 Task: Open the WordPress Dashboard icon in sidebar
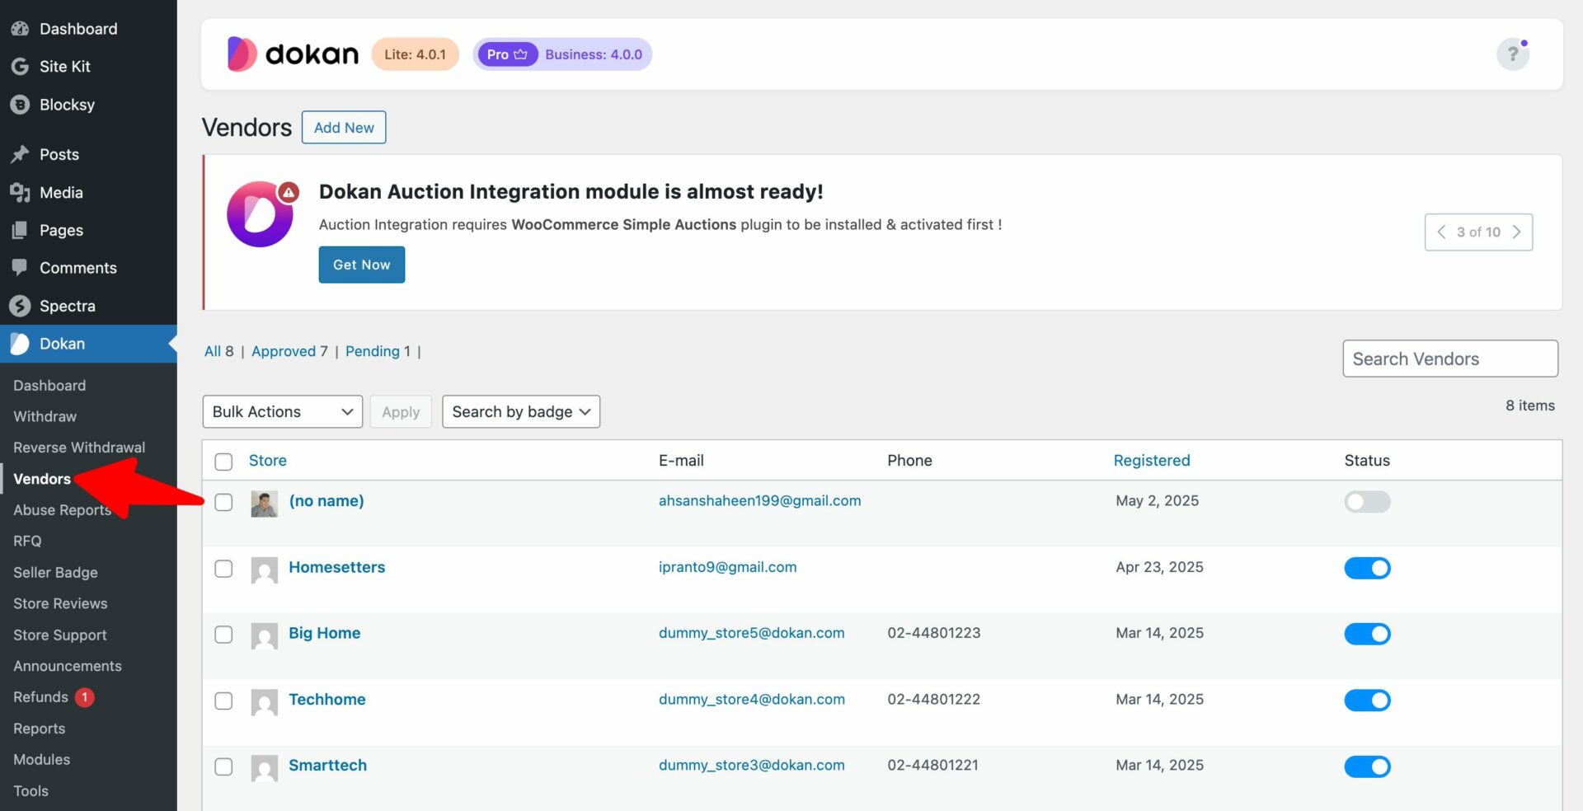coord(20,29)
